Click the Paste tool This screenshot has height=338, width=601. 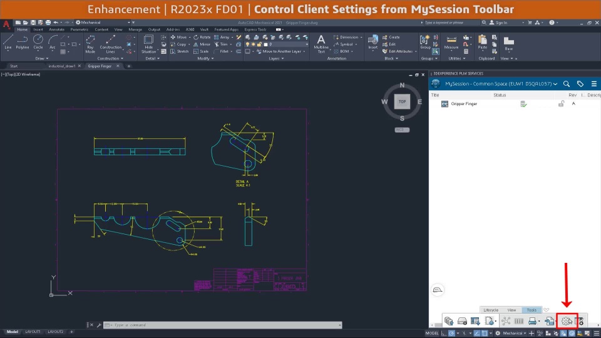[x=483, y=42]
